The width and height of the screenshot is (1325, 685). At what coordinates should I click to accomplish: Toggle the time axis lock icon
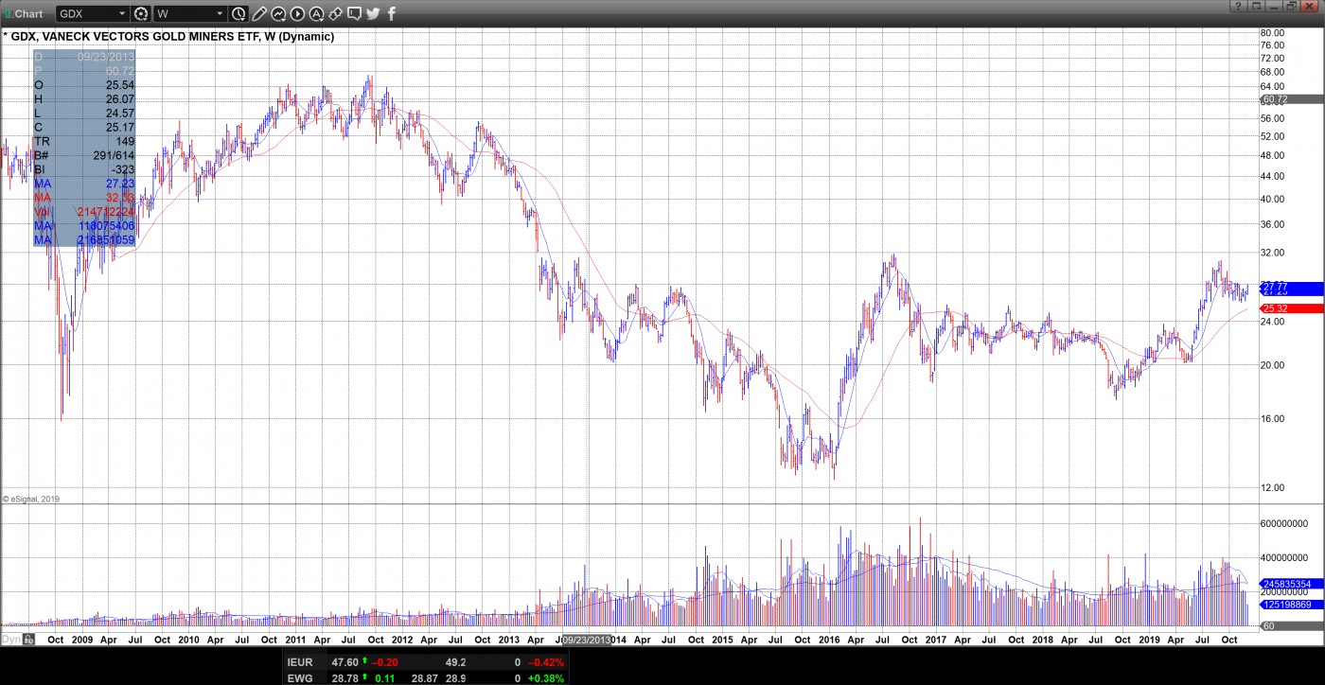(29, 640)
